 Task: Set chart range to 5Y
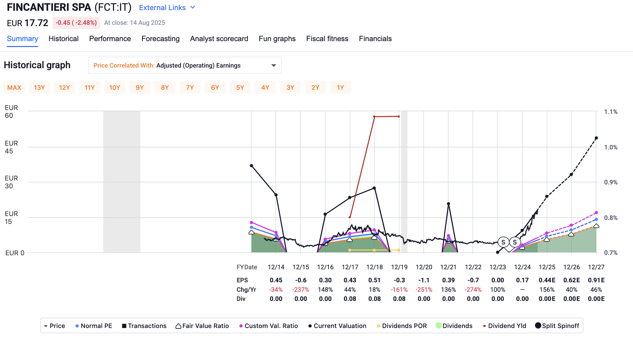(x=240, y=87)
